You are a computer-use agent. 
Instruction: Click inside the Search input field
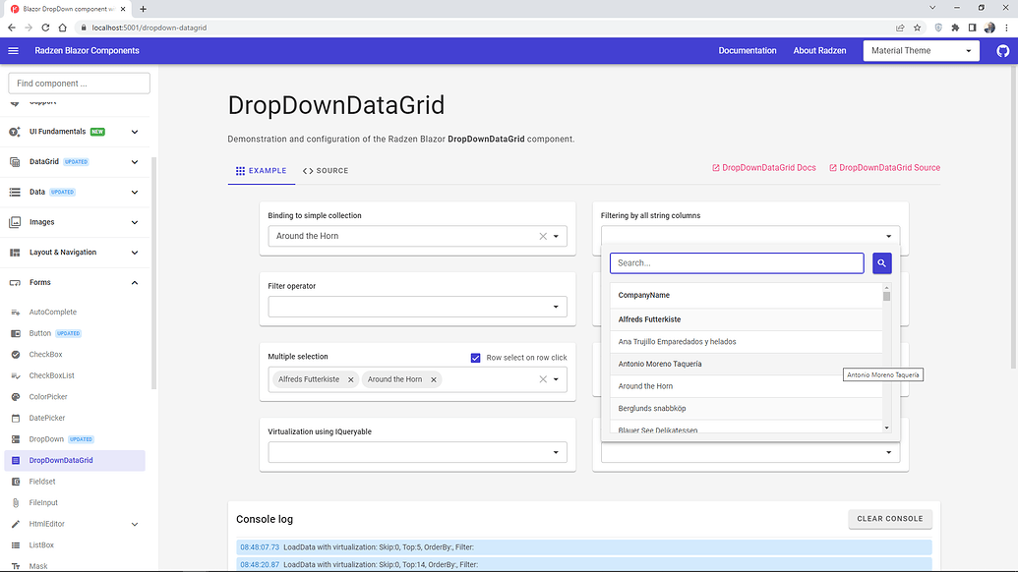point(736,262)
